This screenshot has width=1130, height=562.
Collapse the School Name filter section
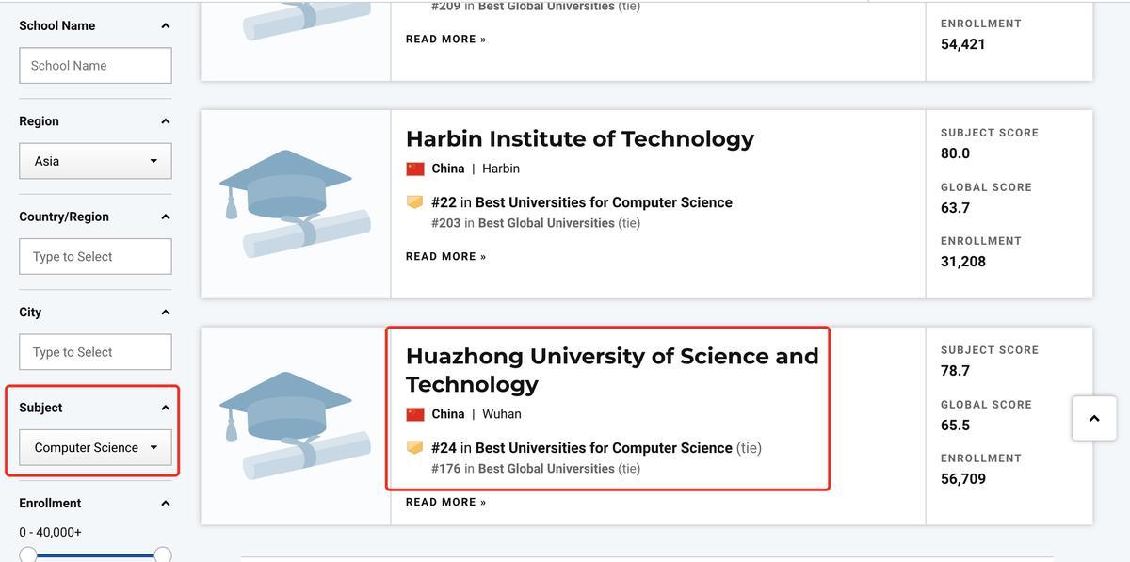pyautogui.click(x=166, y=25)
